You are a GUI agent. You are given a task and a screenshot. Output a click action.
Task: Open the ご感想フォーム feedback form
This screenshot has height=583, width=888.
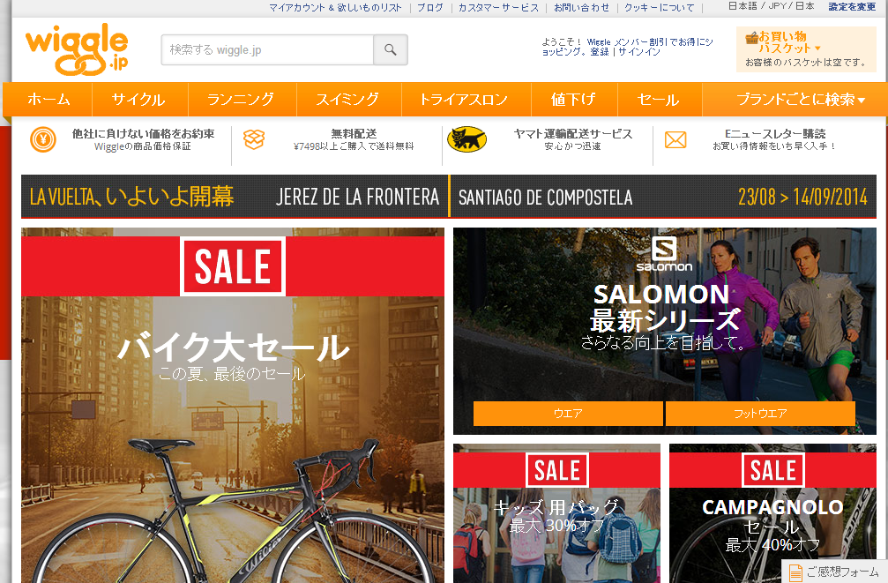[x=835, y=572]
